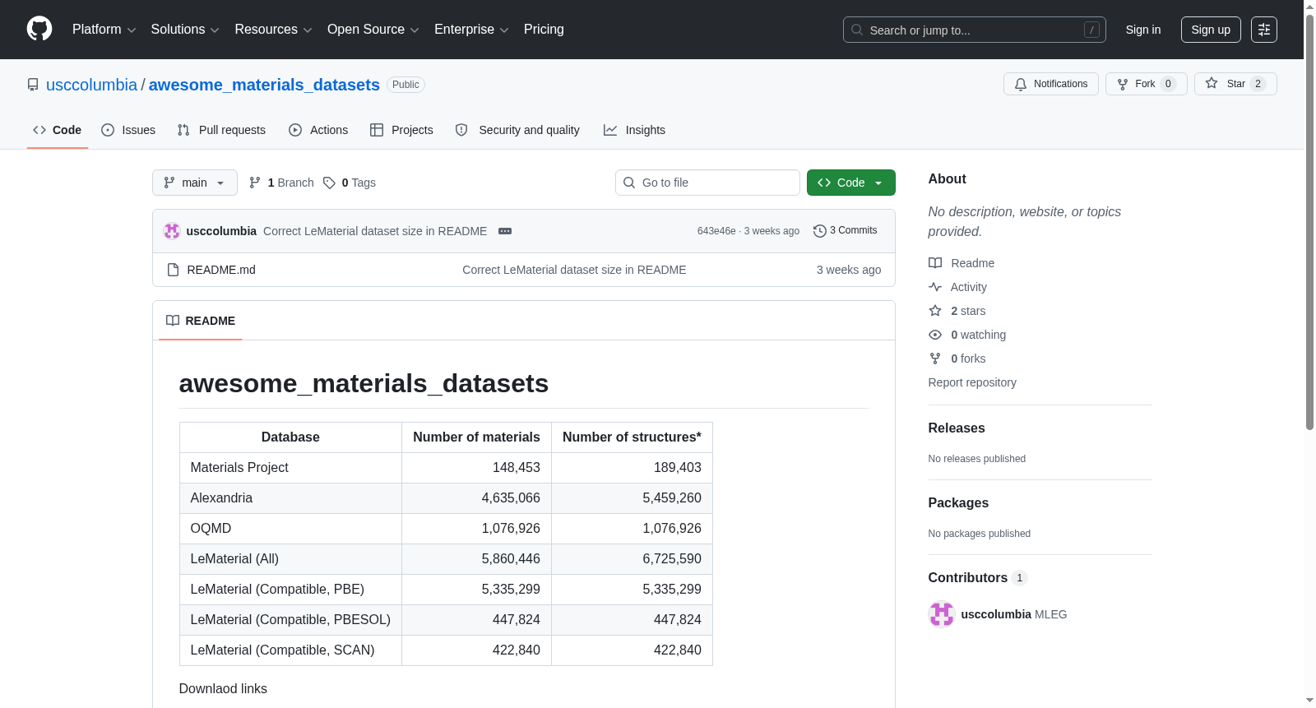
Task: Switch to the Actions tab
Action: (x=318, y=130)
